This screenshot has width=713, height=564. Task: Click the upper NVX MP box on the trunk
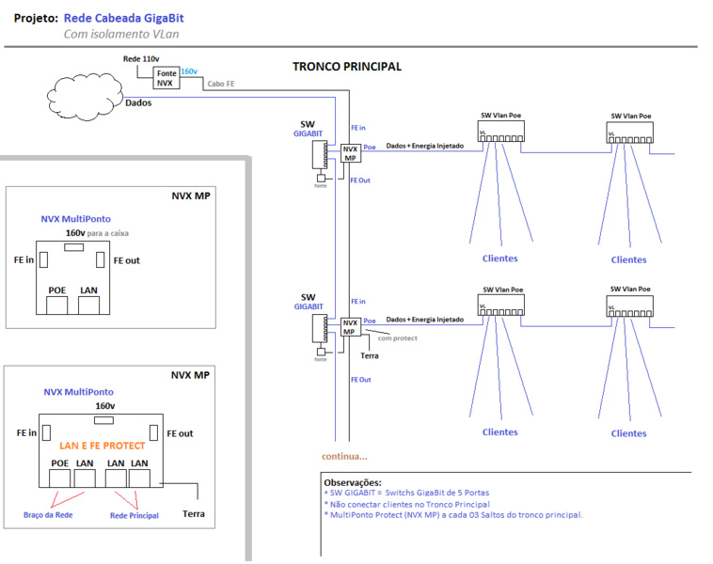(351, 153)
